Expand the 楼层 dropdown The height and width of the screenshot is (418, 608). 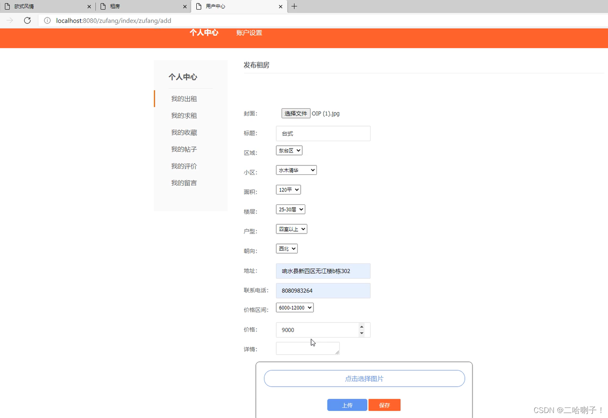[290, 209]
